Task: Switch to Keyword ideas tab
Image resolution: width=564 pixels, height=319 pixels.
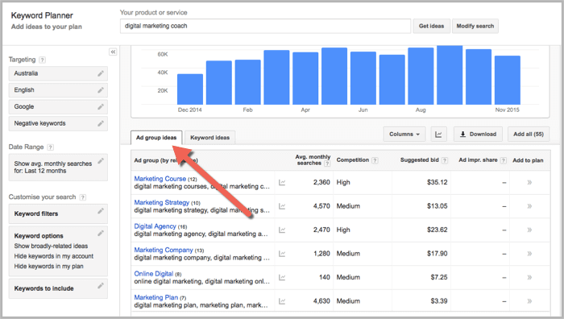Action: [210, 138]
